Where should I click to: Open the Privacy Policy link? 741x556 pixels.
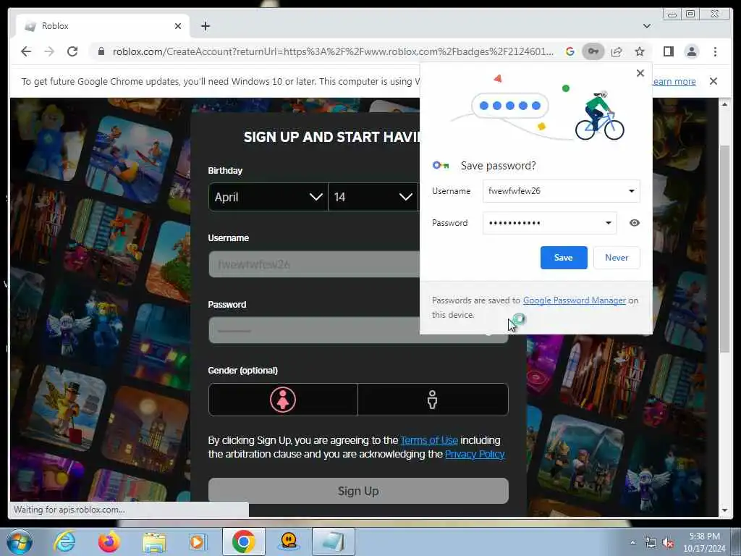(x=475, y=455)
